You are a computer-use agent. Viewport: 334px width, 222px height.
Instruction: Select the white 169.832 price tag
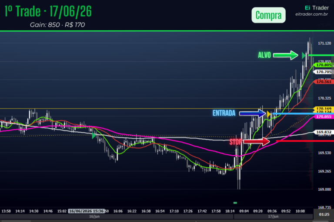pos(324,132)
